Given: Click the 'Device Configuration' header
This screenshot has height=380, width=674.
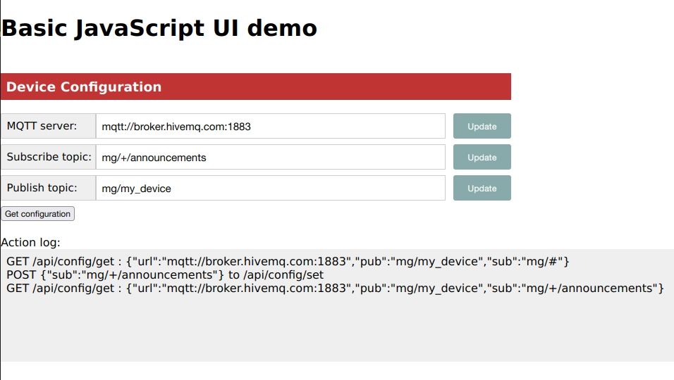Looking at the screenshot, I should [x=256, y=87].
